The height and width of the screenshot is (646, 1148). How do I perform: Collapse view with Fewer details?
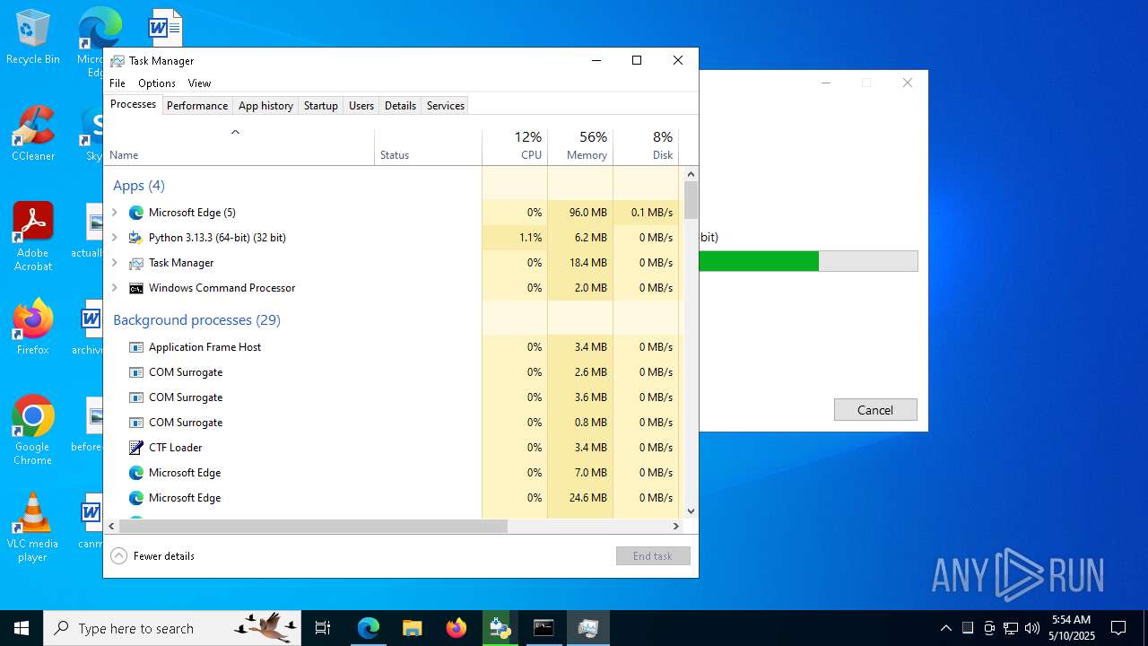152,556
